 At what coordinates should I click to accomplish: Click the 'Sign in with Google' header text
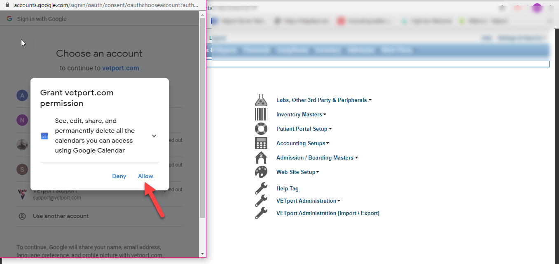click(x=42, y=19)
